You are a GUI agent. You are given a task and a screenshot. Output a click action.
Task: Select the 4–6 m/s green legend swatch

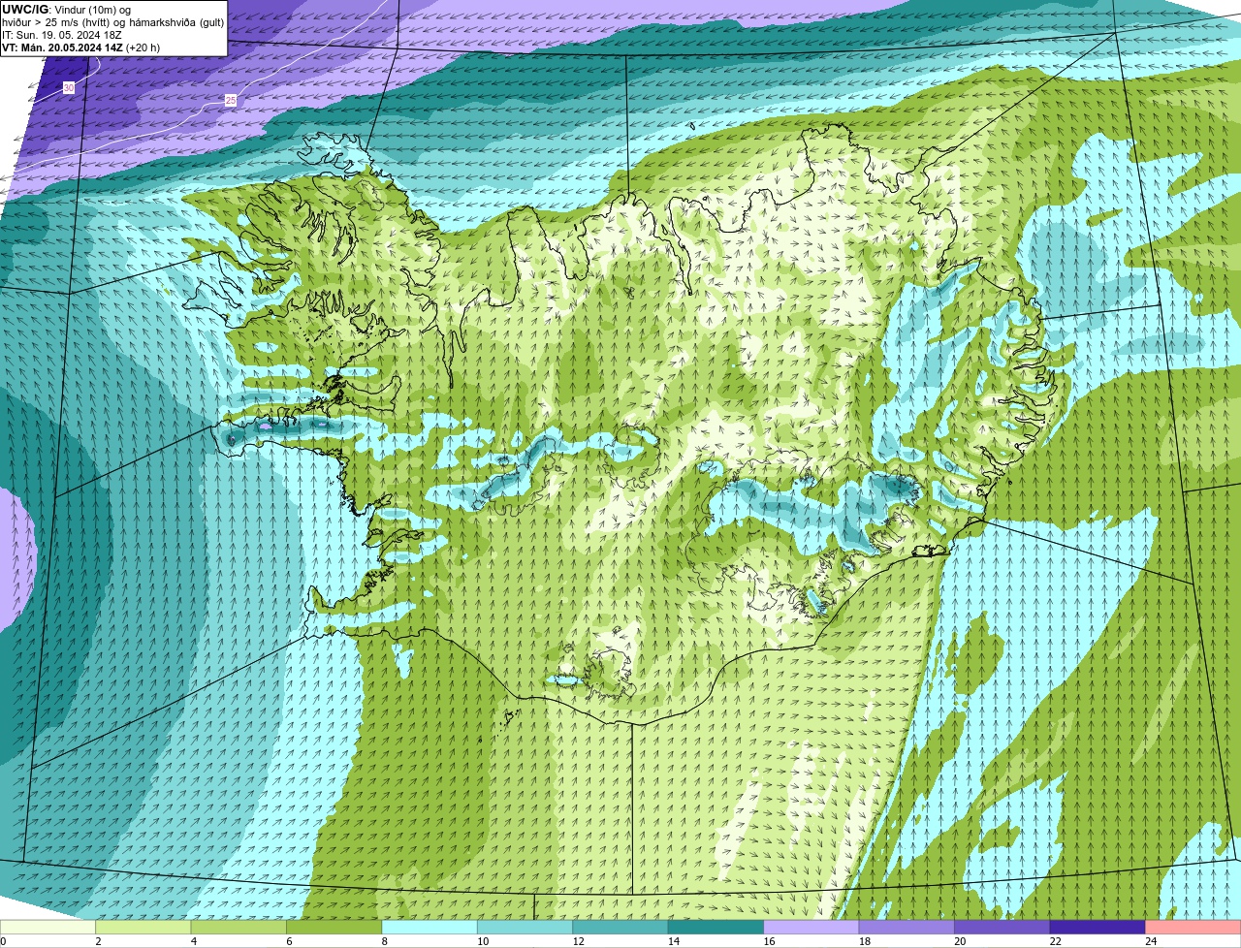[x=239, y=928]
